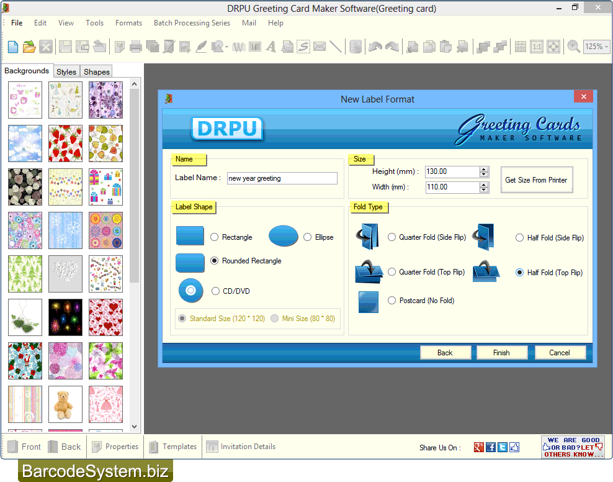613x482 pixels.
Task: Click the New document toolbar icon
Action: [x=13, y=47]
